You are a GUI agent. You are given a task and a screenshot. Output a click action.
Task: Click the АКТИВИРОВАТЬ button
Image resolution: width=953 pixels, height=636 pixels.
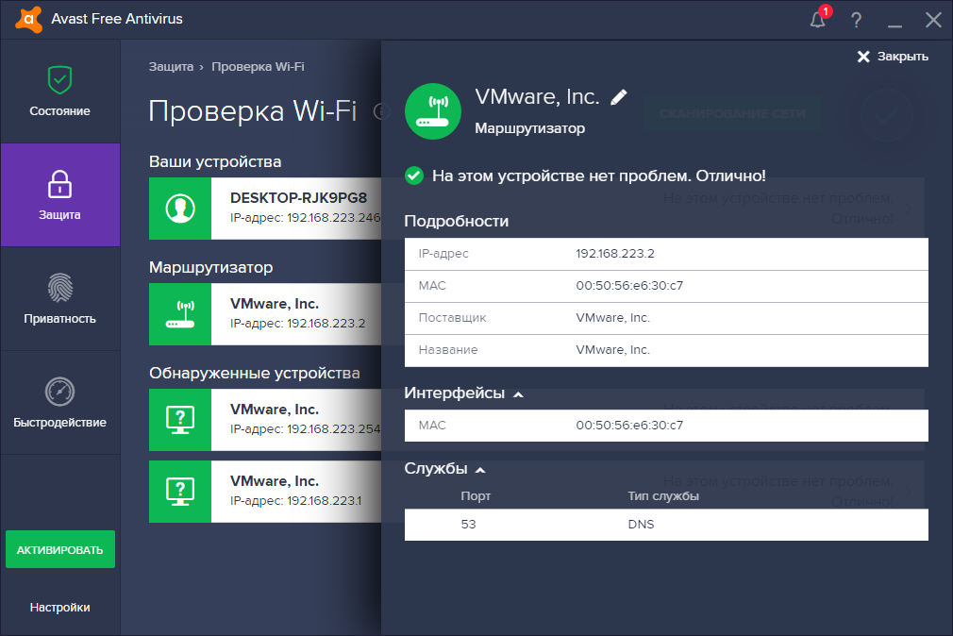59,548
